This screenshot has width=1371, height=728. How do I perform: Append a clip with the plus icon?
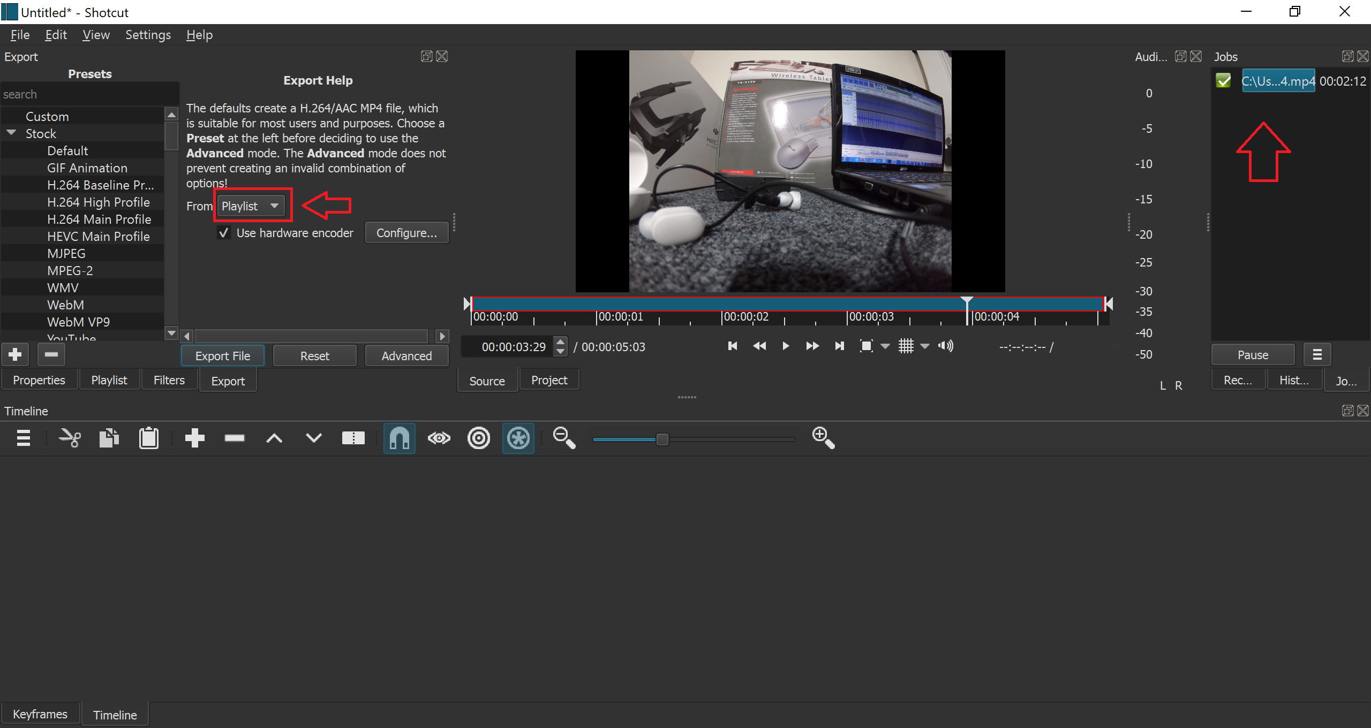(195, 438)
